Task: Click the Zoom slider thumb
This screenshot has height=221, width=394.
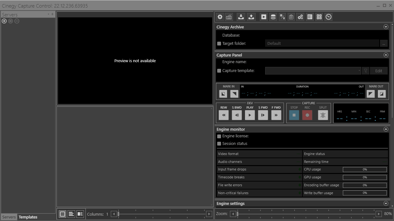Action: point(237,214)
